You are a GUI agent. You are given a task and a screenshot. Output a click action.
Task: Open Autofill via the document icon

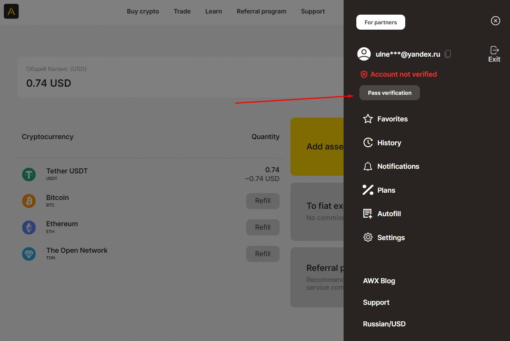click(x=368, y=214)
